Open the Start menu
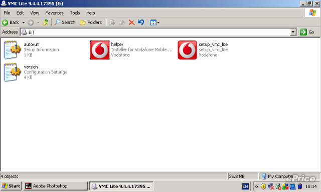The width and height of the screenshot is (321, 192). point(11,186)
